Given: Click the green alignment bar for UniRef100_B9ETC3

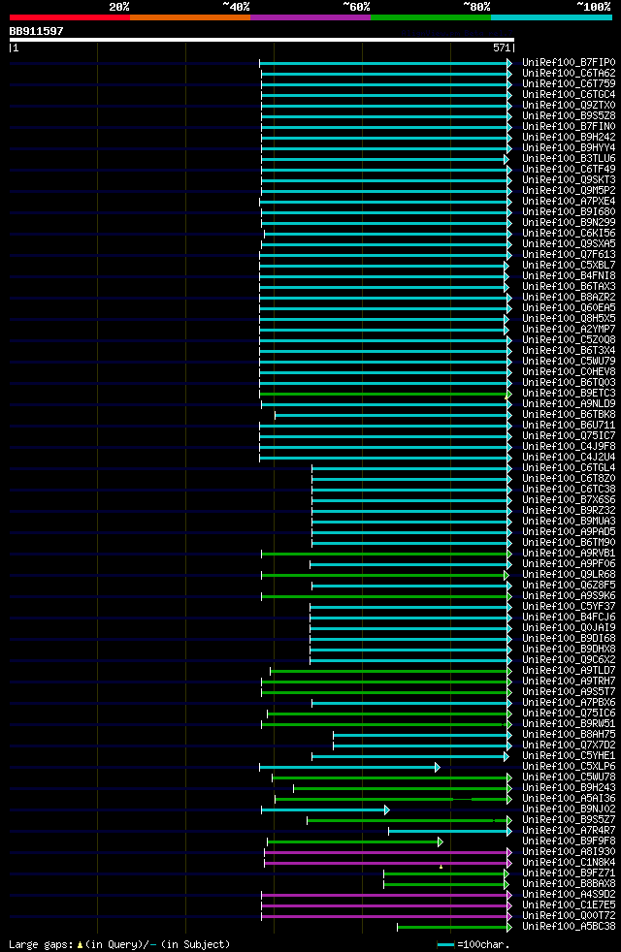Looking at the screenshot, I should click(385, 394).
